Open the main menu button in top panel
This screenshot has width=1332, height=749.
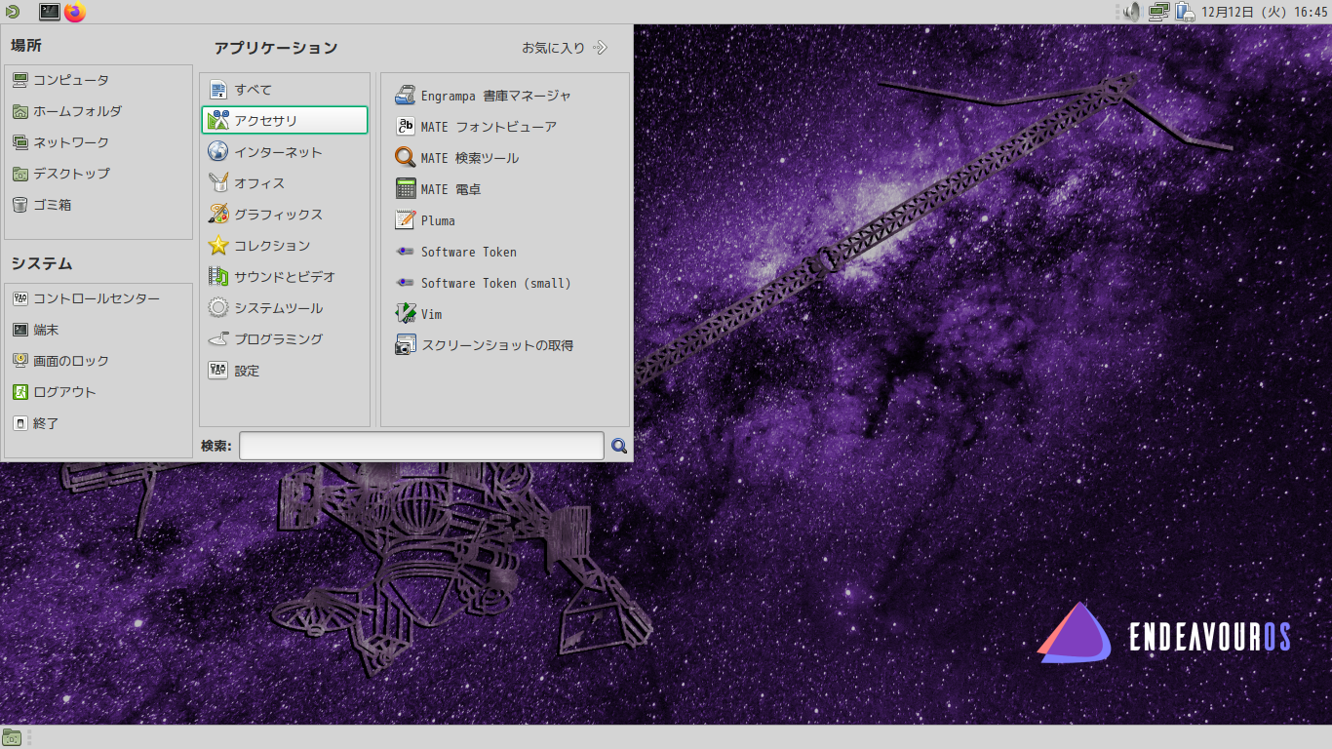point(12,12)
